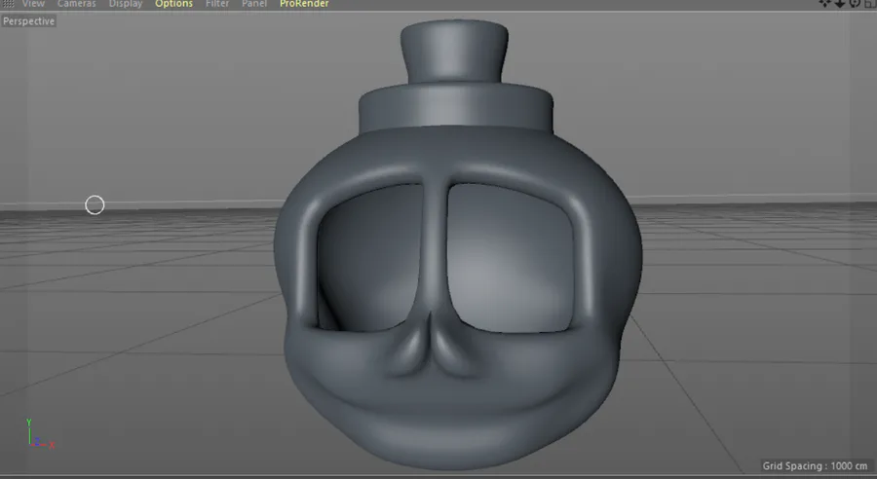Click the top hat knob of the model

tap(454, 52)
